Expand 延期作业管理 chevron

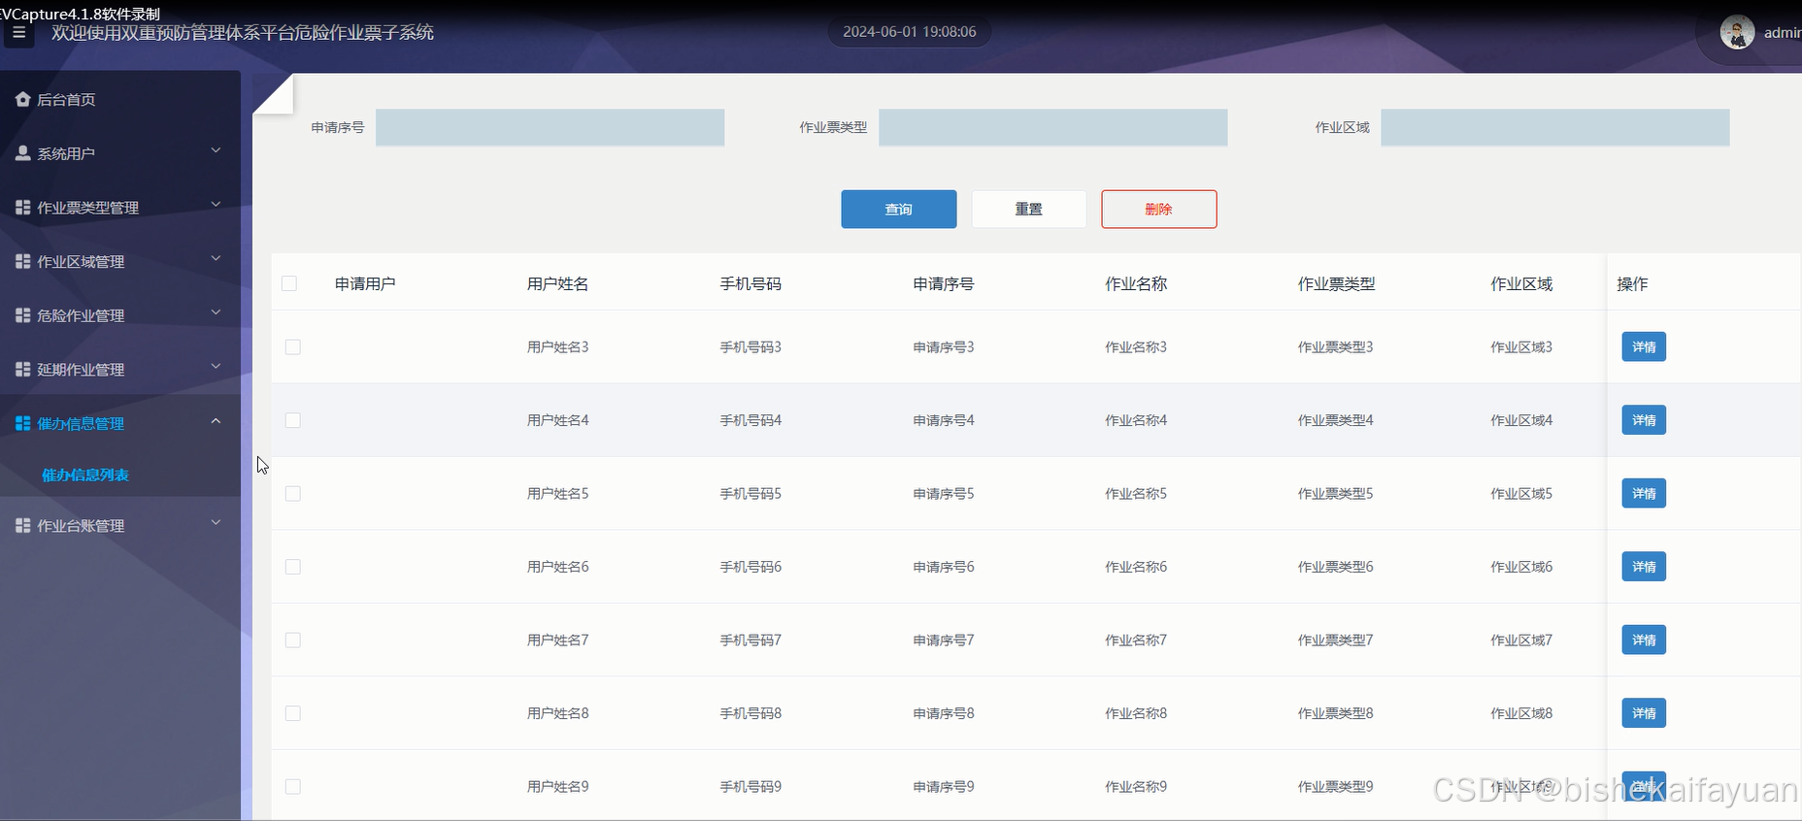pyautogui.click(x=216, y=366)
